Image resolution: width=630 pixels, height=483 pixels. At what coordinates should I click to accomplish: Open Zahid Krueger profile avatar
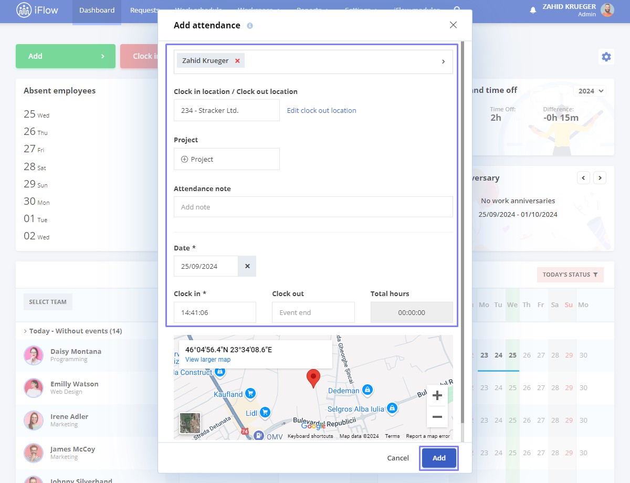(x=607, y=10)
